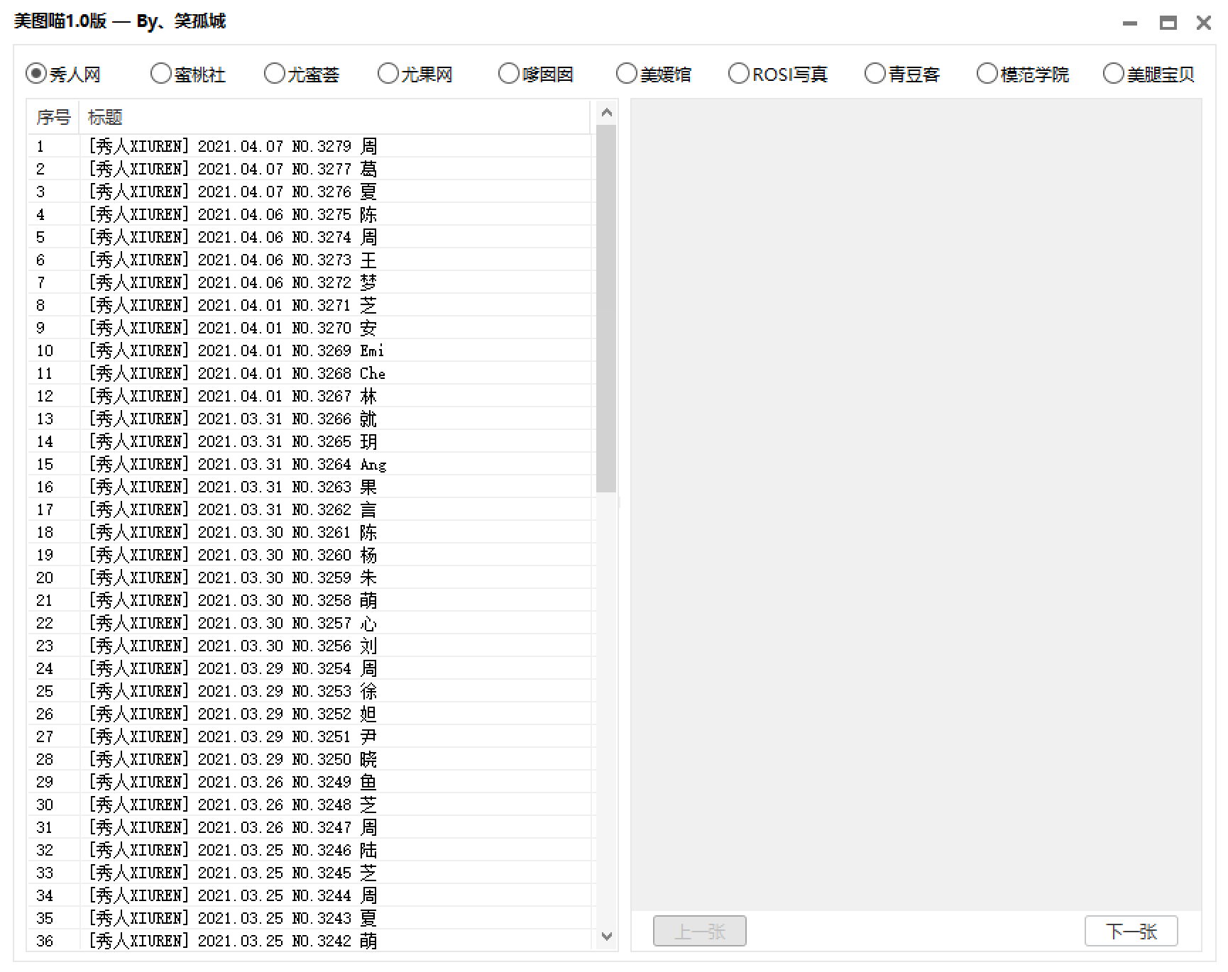The image size is (1228, 972).
Task: Click the scroll-down arrow of the list
Action: 606,936
